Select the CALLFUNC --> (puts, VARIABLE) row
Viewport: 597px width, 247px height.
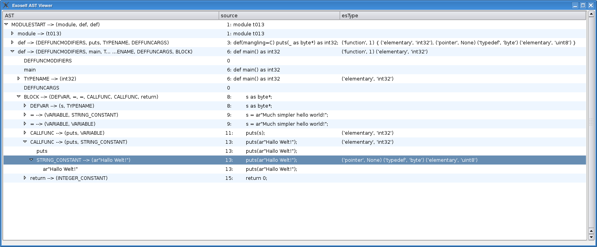click(67, 133)
